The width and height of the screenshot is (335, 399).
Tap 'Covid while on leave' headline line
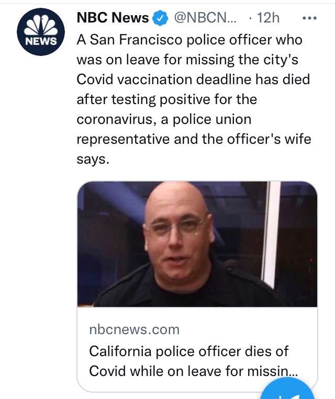tap(189, 370)
